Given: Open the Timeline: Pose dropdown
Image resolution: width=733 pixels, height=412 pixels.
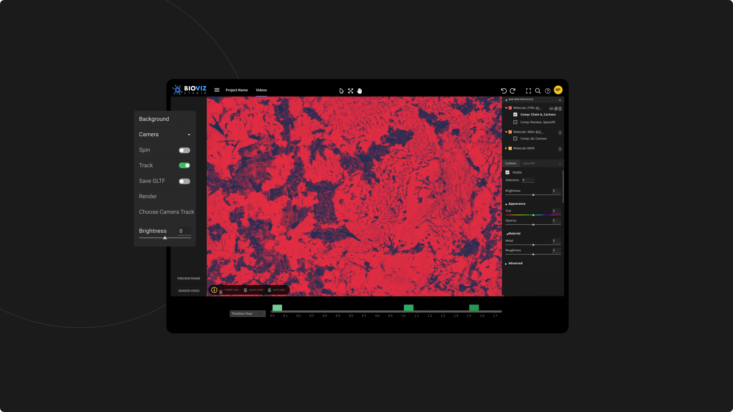Looking at the screenshot, I should (247, 313).
